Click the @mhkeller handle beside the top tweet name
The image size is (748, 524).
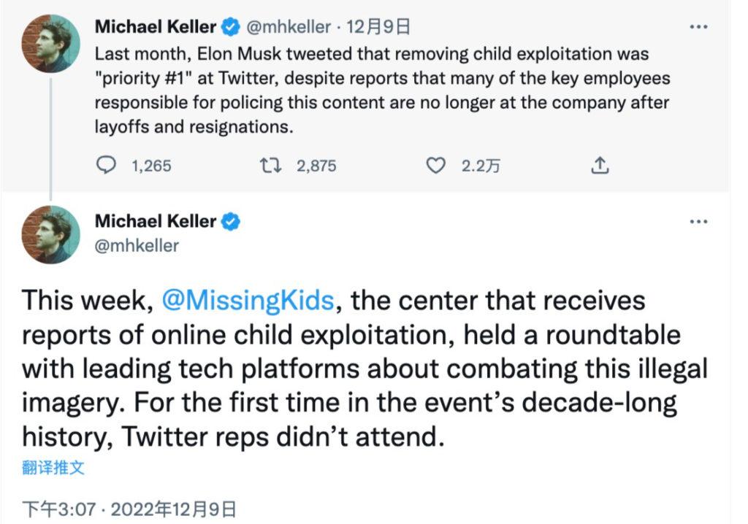tap(287, 28)
